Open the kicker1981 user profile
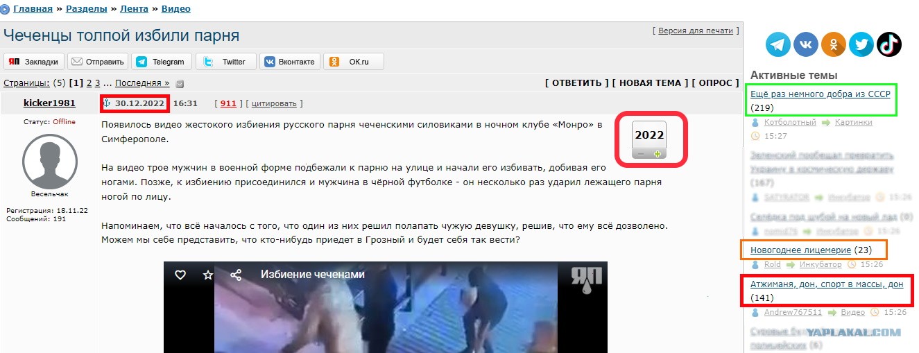The width and height of the screenshot is (919, 353). (49, 103)
